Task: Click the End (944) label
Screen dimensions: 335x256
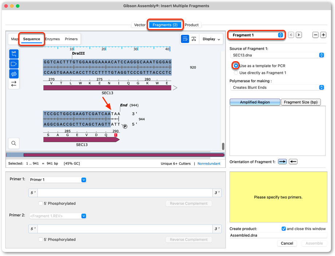Action: tap(129, 105)
